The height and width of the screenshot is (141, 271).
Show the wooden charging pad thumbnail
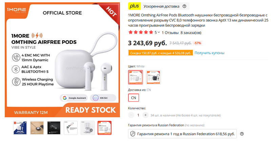[37, 128]
